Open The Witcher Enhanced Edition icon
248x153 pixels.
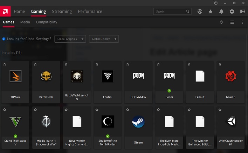click(200, 121)
